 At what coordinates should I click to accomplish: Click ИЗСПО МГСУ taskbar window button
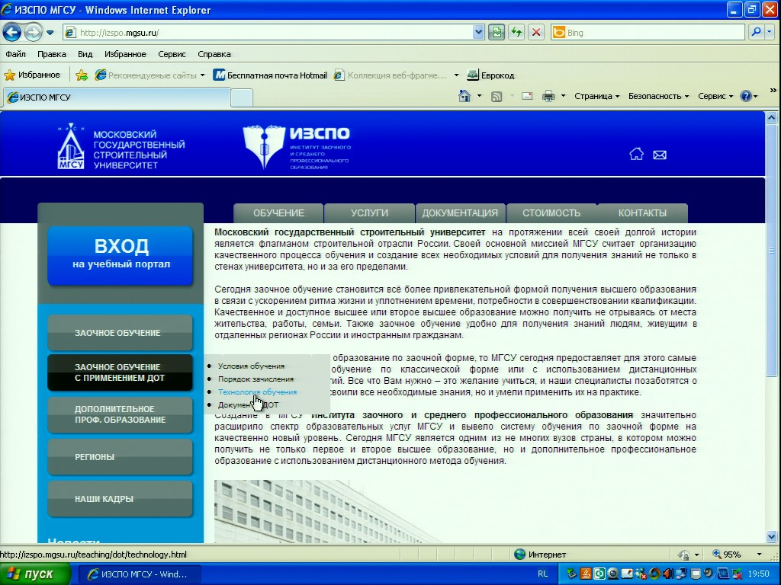[140, 574]
